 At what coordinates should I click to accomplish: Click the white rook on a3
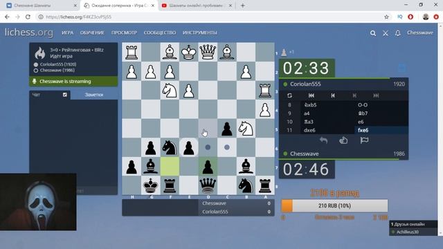click(x=264, y=91)
